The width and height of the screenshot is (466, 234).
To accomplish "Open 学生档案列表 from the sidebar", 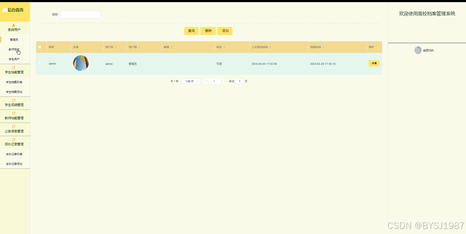I will 14,82.
